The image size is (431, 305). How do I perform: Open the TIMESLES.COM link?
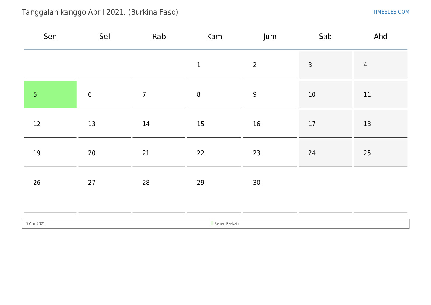pos(391,12)
